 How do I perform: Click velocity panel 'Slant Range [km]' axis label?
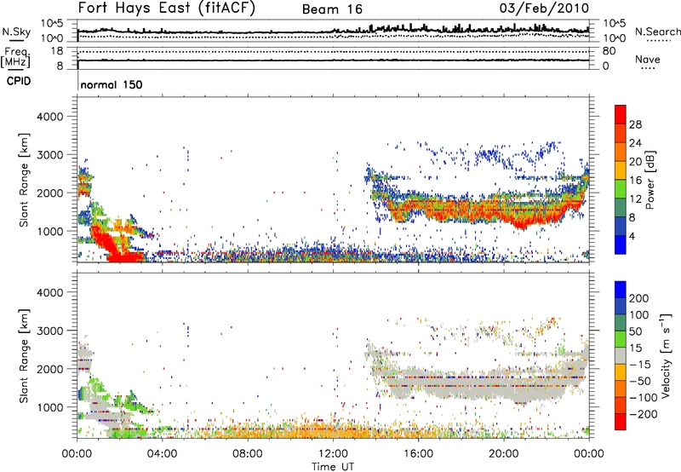pos(24,356)
